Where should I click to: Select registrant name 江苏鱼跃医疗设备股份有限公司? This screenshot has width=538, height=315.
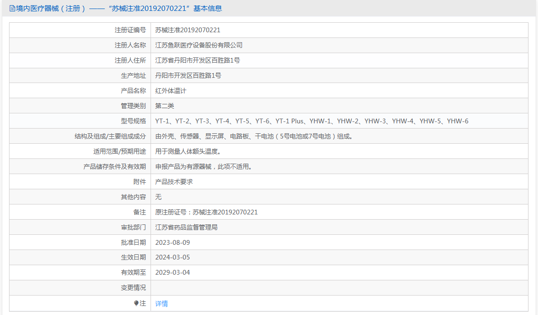199,45
